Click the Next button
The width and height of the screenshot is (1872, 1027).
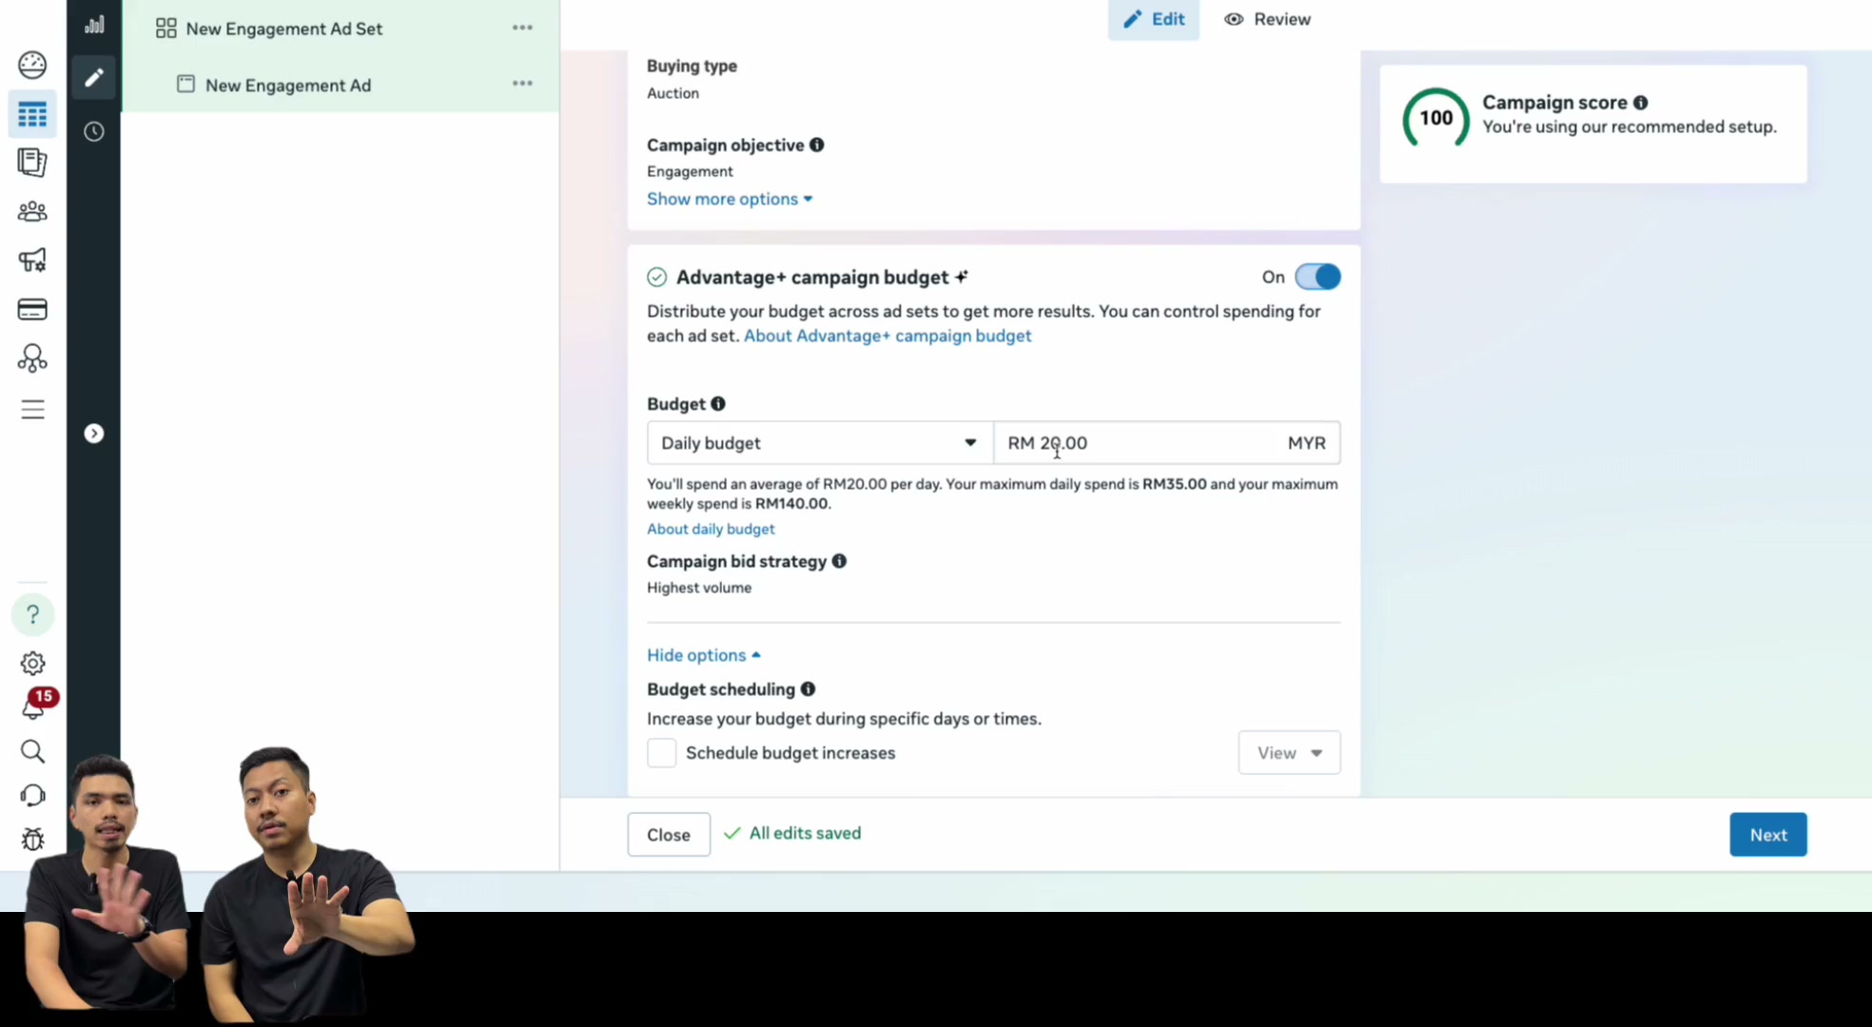(x=1767, y=835)
